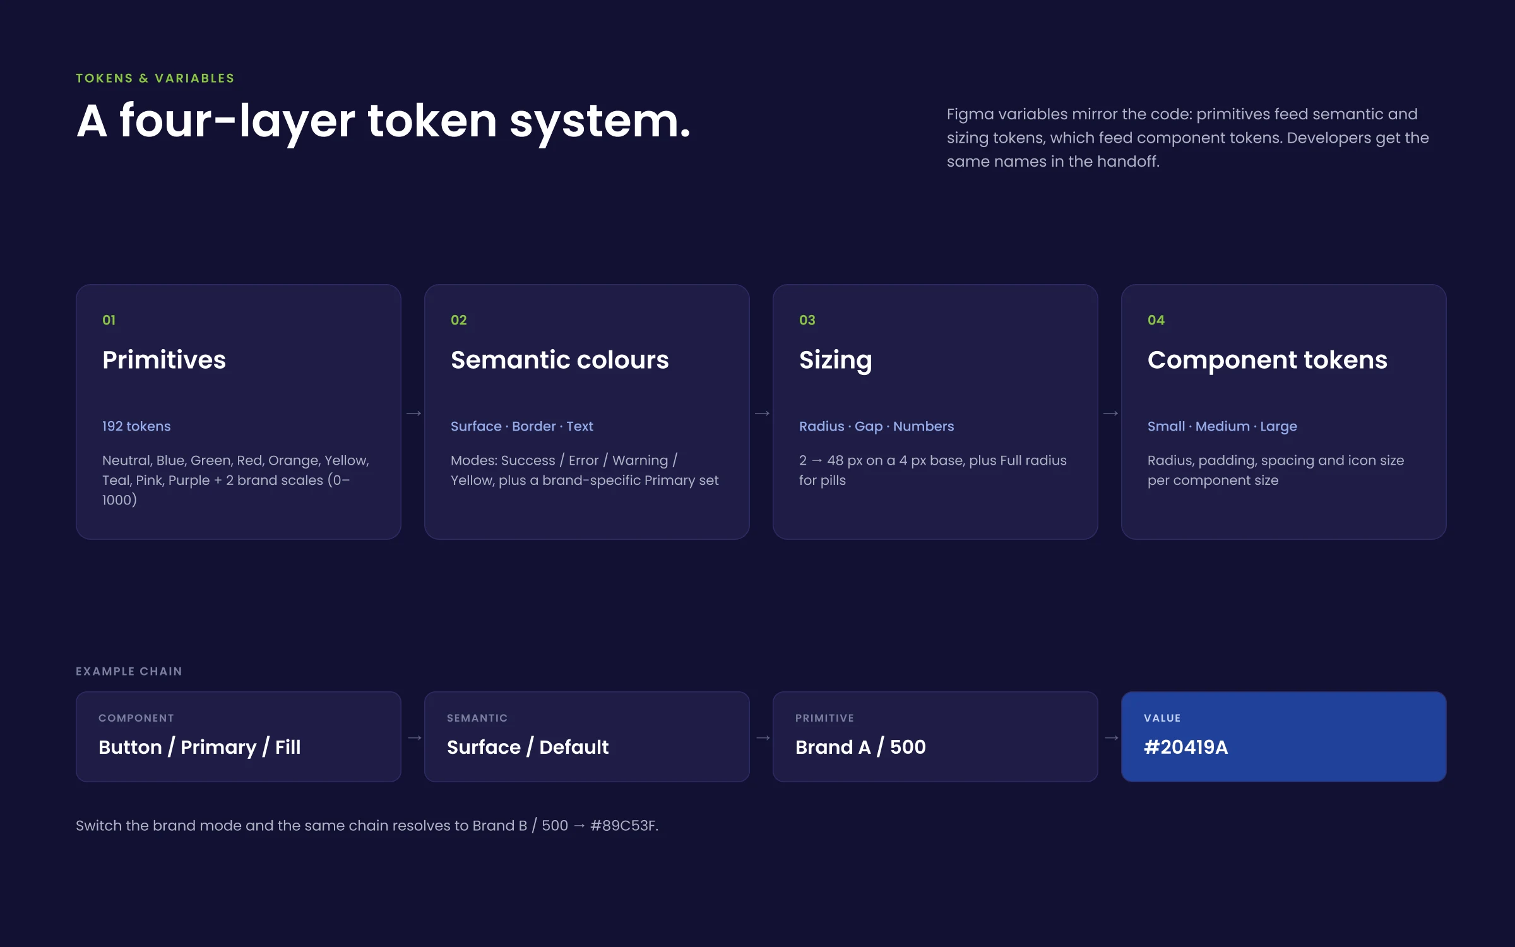
Task: Click the 'SEMANTIC' chain label
Action: click(477, 718)
